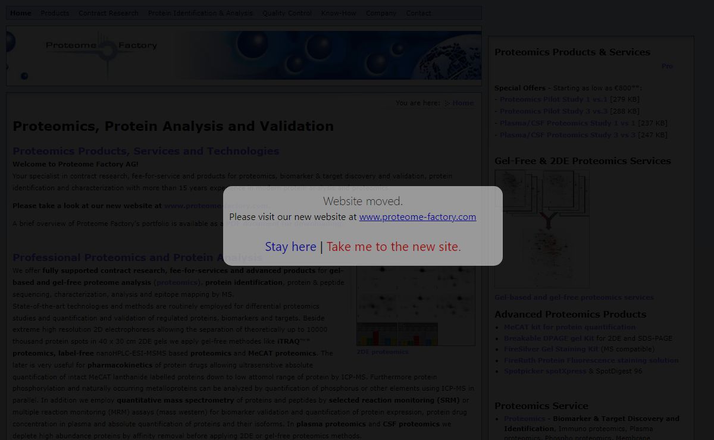
Task: Open the Contact menu
Action: 419,13
